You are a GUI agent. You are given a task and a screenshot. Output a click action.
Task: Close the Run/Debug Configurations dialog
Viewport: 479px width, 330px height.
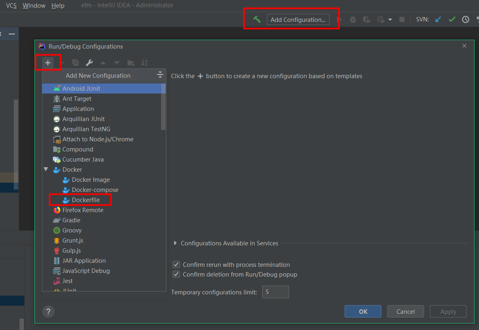point(464,46)
